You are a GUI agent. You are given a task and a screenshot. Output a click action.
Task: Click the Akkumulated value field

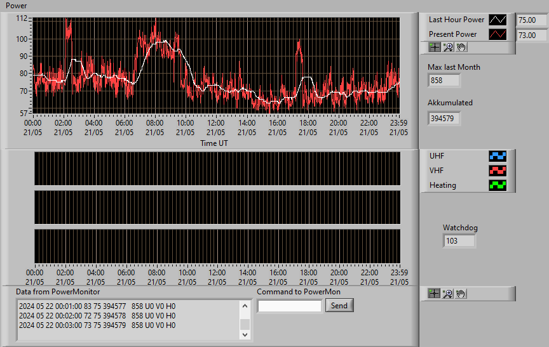444,119
